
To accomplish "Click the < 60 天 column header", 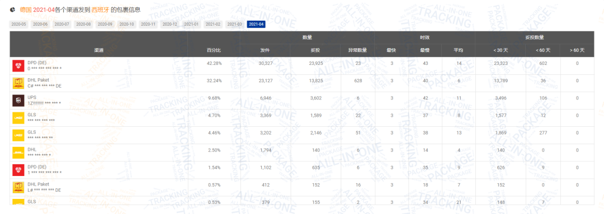I will coord(543,50).
